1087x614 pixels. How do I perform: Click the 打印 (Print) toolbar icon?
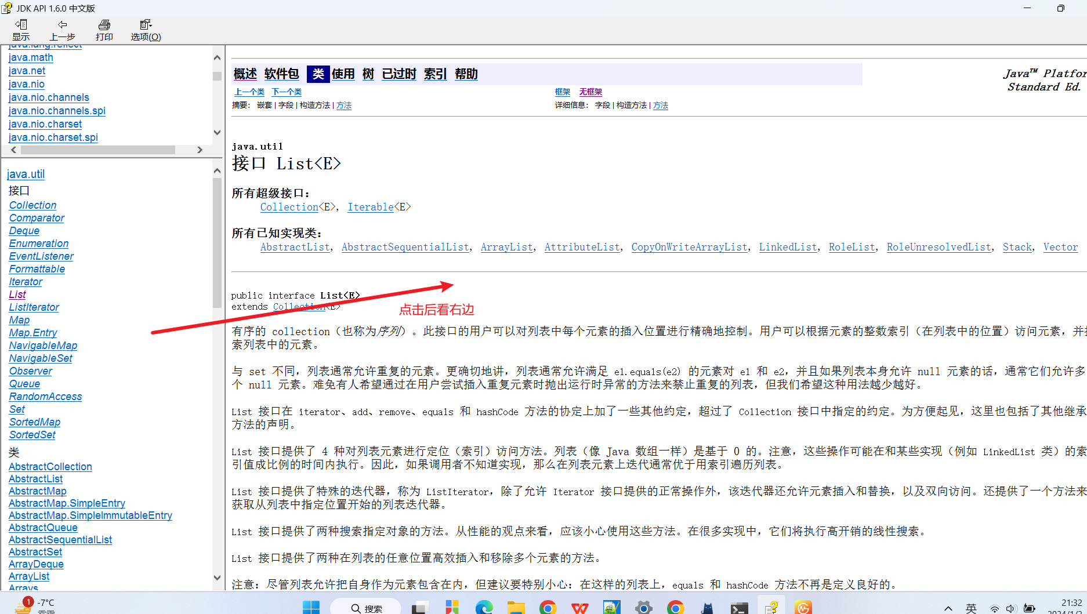tap(104, 30)
